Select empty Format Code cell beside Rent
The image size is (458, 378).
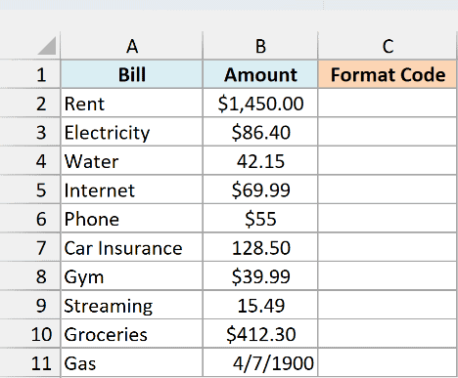tap(388, 103)
